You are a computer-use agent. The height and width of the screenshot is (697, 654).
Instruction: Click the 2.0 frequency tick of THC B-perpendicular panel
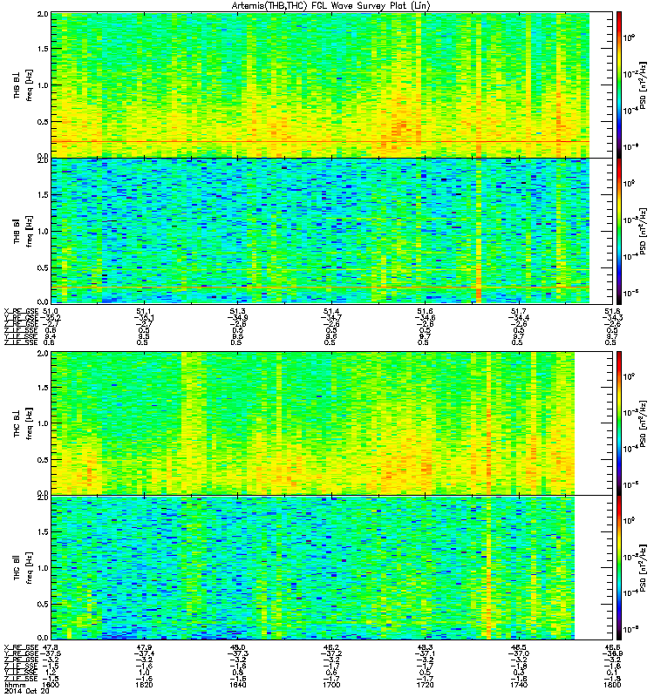click(x=43, y=353)
